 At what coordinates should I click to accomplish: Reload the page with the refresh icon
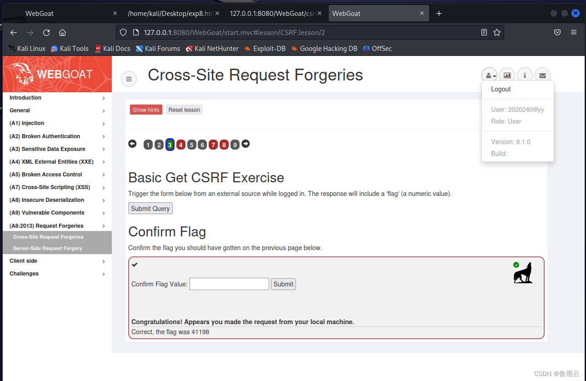click(x=46, y=33)
